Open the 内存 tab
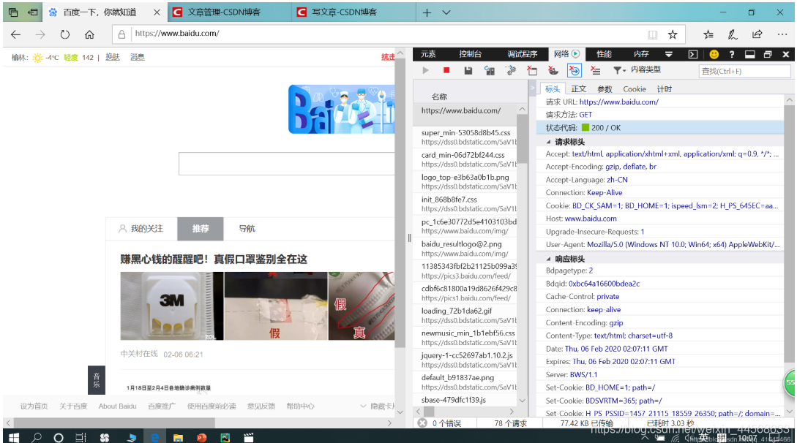 pos(641,54)
